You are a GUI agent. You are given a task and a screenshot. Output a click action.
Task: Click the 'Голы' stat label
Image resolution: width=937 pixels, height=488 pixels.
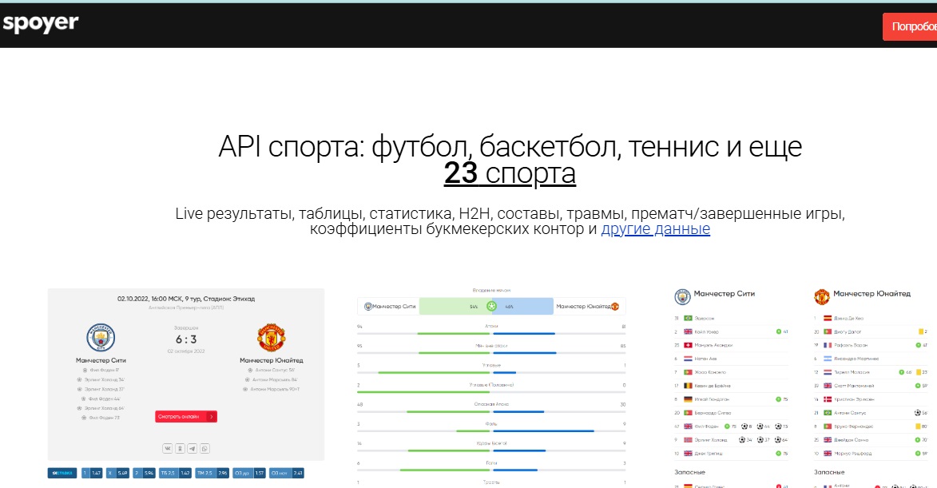491,463
